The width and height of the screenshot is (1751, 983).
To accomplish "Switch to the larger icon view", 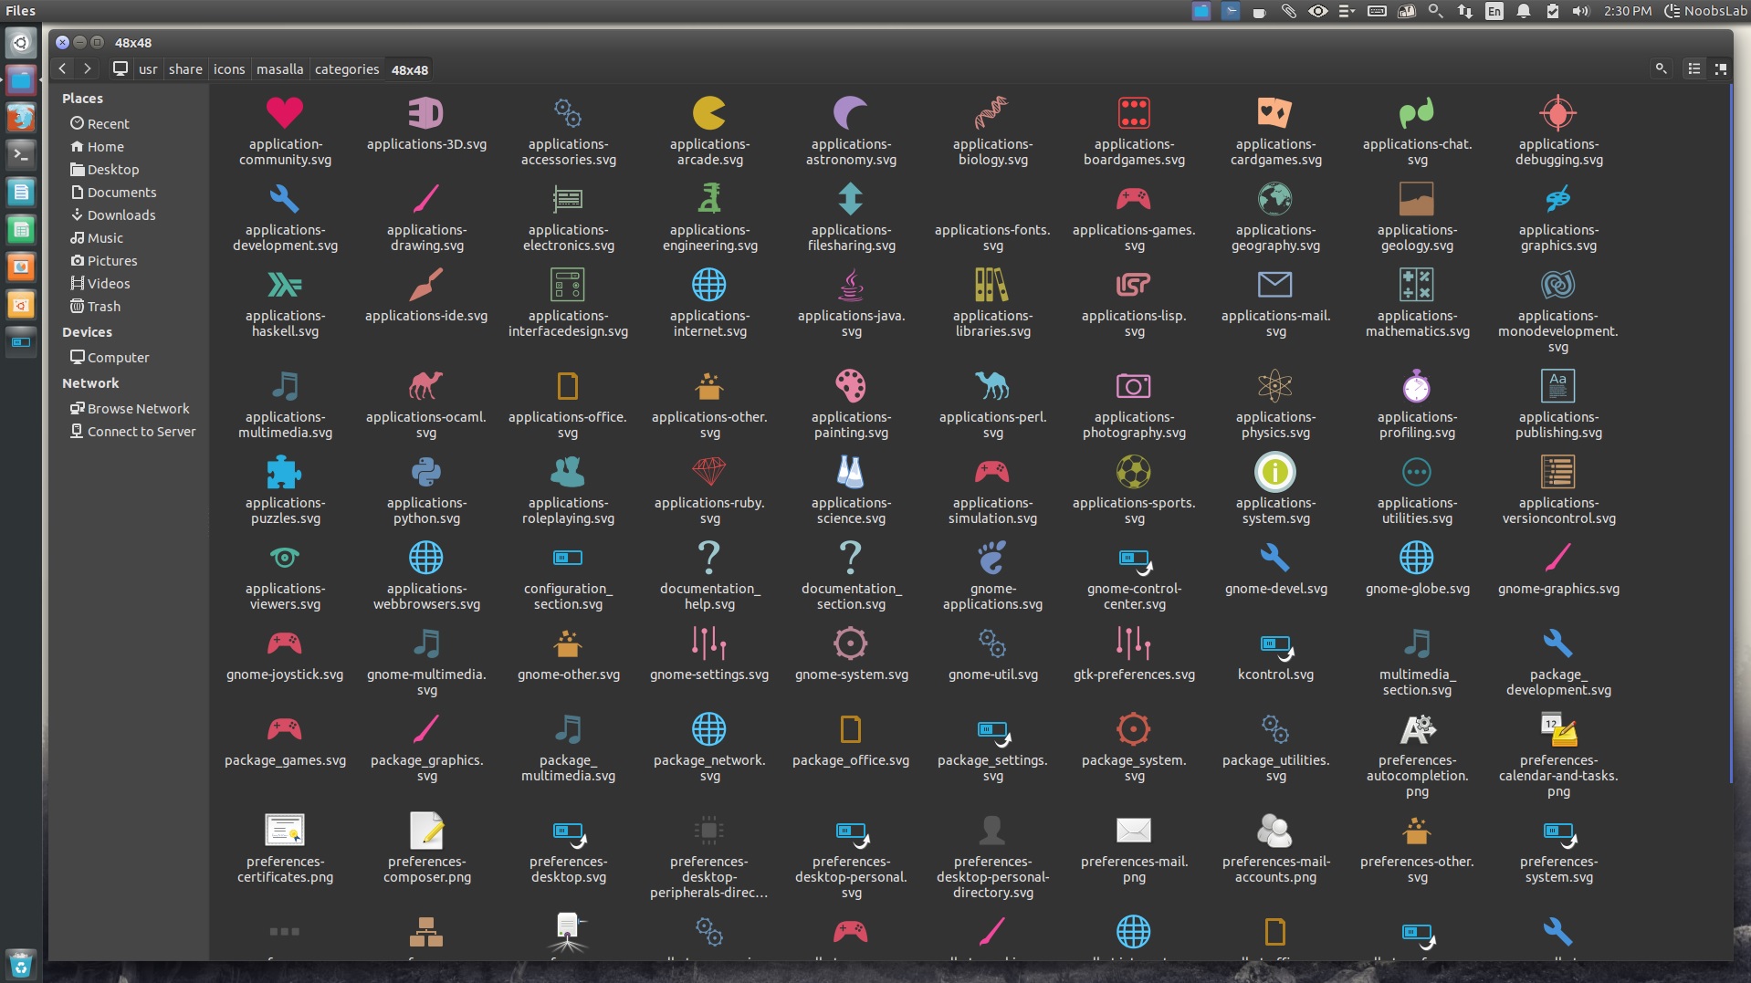I will coord(1722,68).
